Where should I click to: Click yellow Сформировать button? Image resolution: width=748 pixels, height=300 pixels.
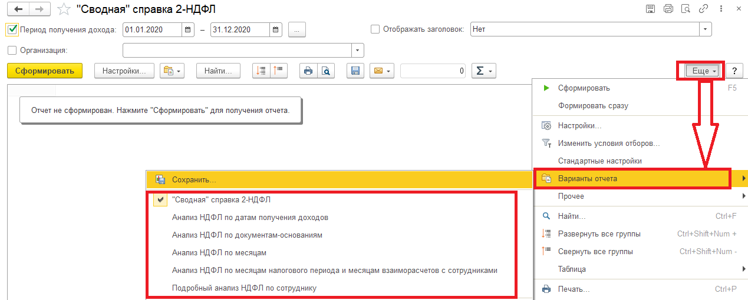[45, 71]
